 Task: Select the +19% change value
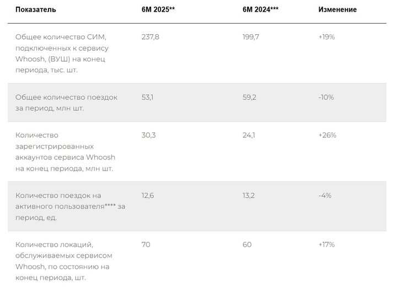point(326,37)
